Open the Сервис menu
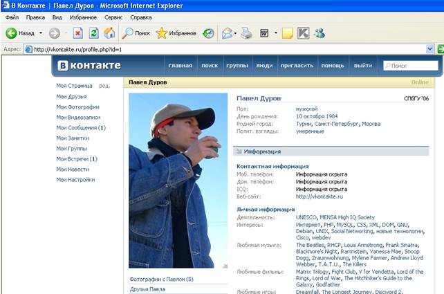 click(113, 17)
